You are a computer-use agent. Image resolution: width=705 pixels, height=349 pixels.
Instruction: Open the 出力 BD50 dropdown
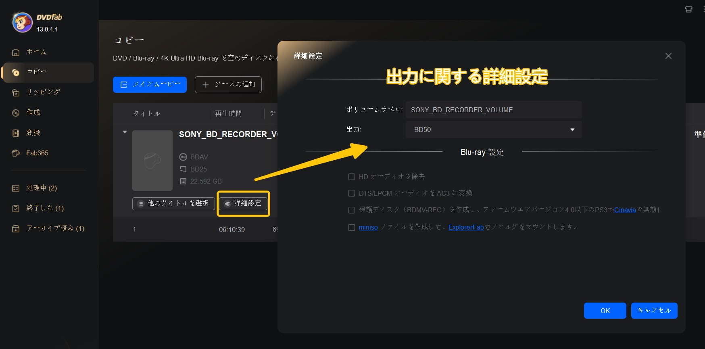(494, 130)
